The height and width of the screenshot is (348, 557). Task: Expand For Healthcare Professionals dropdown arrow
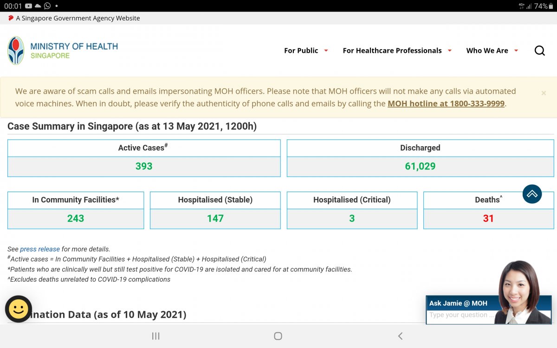pos(449,51)
